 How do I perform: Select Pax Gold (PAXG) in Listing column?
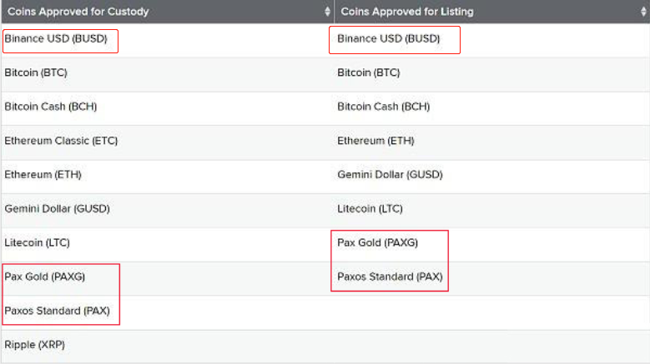pyautogui.click(x=378, y=242)
